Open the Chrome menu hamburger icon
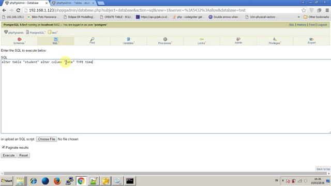 tap(327, 10)
